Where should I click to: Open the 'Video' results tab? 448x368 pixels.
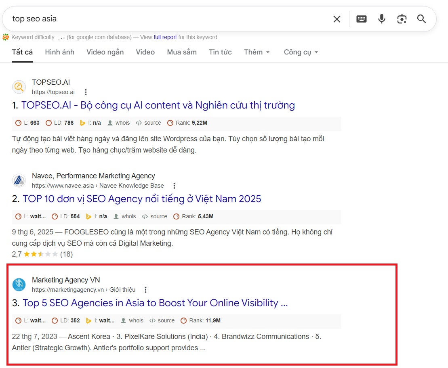[145, 52]
